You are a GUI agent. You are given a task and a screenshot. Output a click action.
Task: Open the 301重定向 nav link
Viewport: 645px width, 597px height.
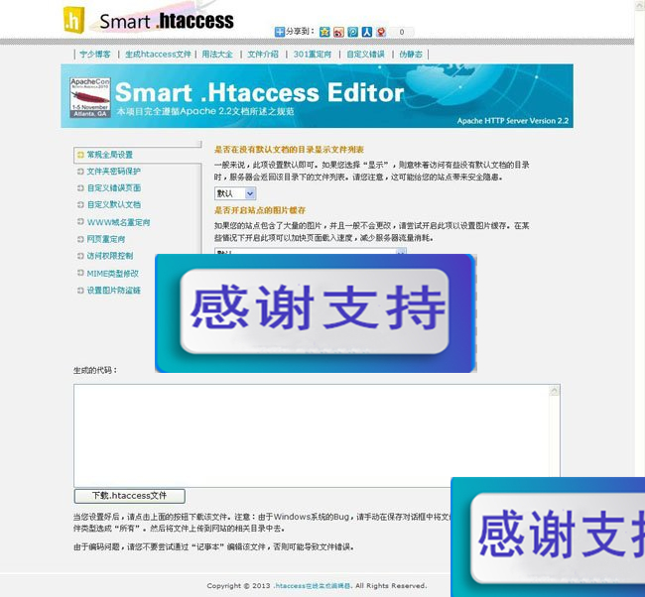tap(313, 55)
